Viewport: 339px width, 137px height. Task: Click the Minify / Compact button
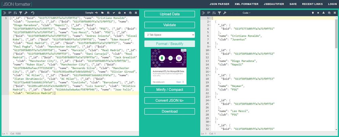(x=170, y=90)
